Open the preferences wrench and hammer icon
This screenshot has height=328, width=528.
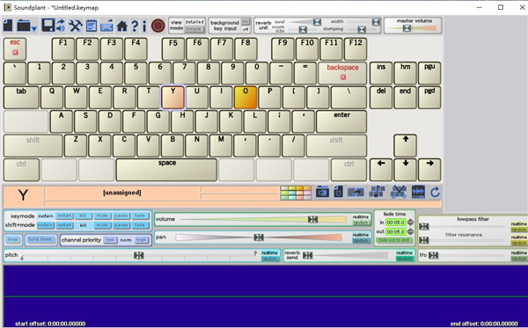(x=75, y=26)
